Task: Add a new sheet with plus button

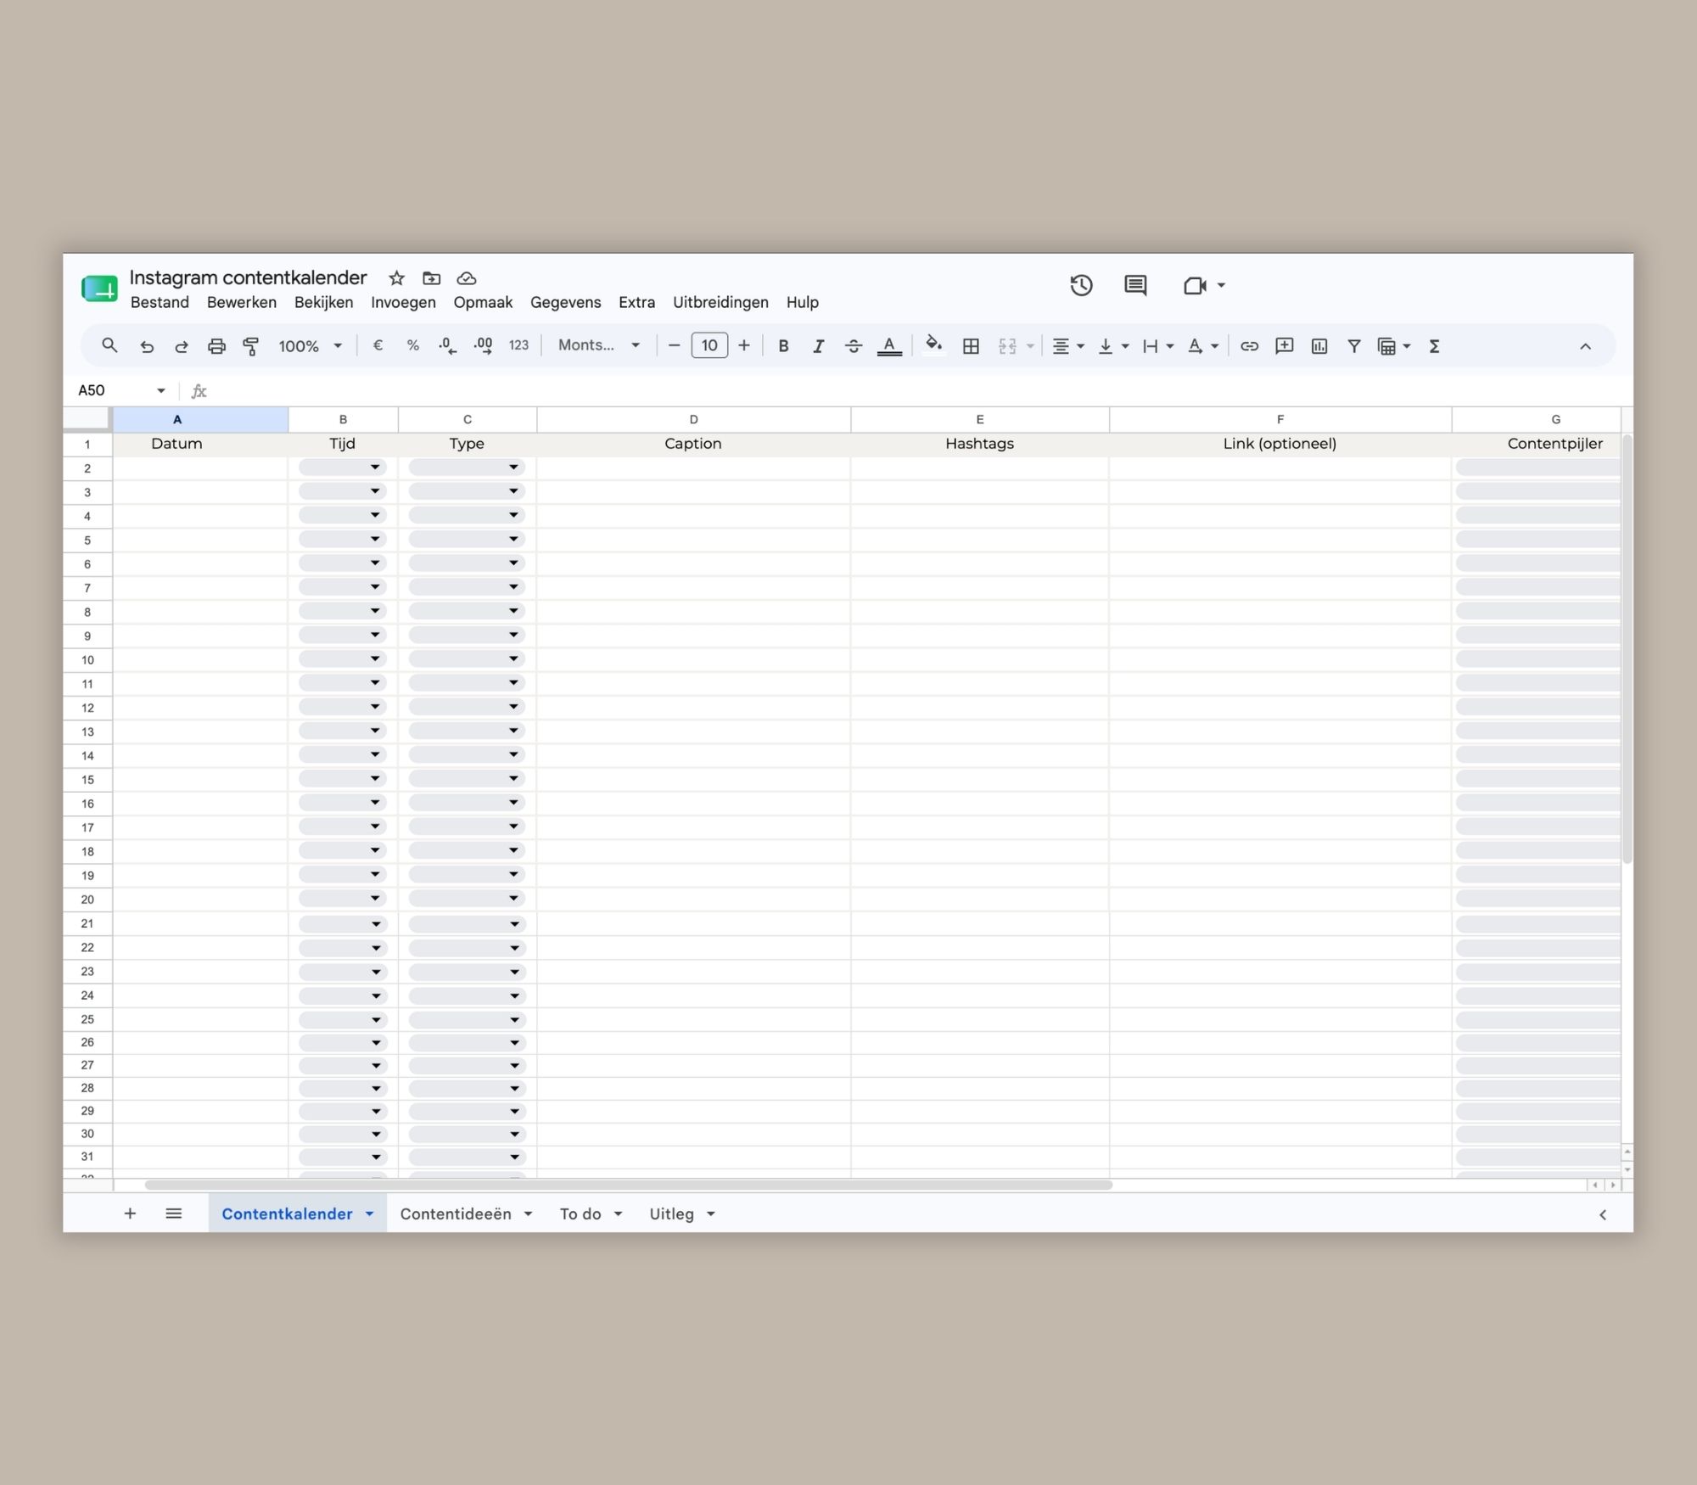Action: coord(130,1213)
